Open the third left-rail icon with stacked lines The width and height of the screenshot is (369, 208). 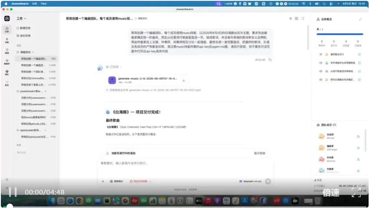click(x=7, y=51)
